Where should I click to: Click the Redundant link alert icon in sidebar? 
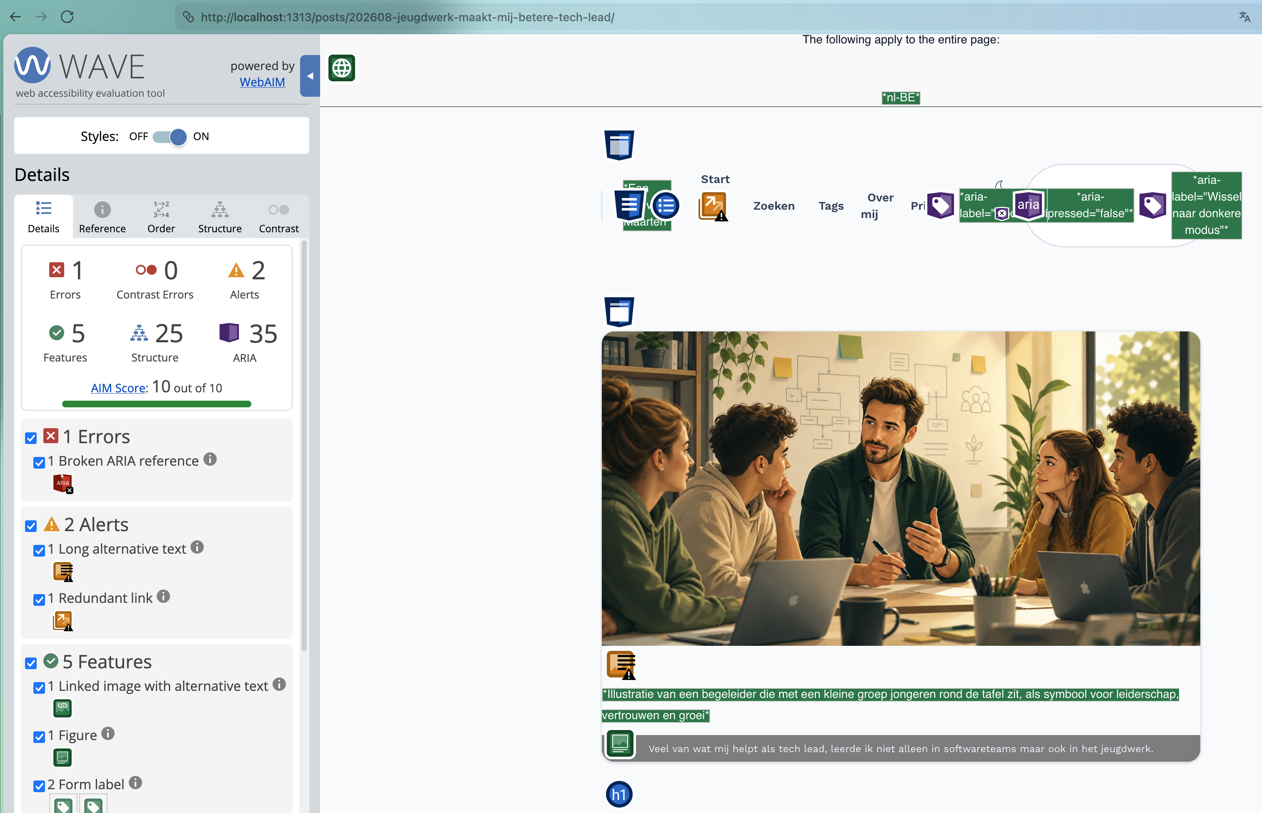point(63,621)
